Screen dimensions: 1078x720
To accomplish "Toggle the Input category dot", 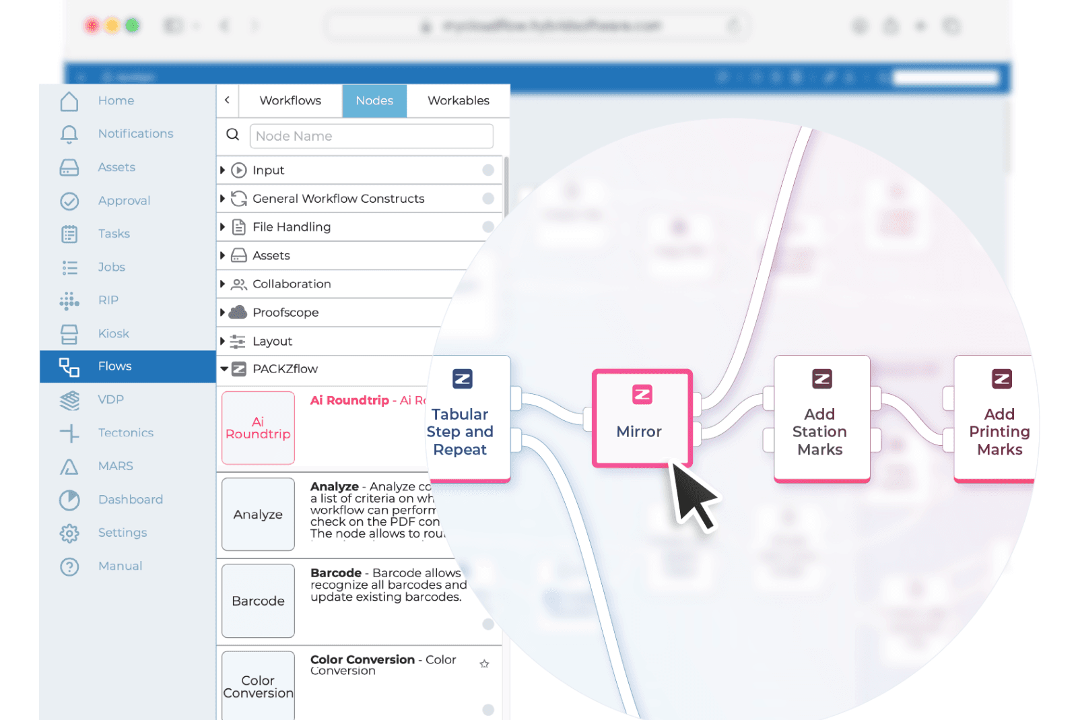I will 488,170.
